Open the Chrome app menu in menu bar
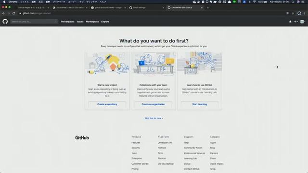Screen dimensions: 308x173 click(x=13, y=2)
